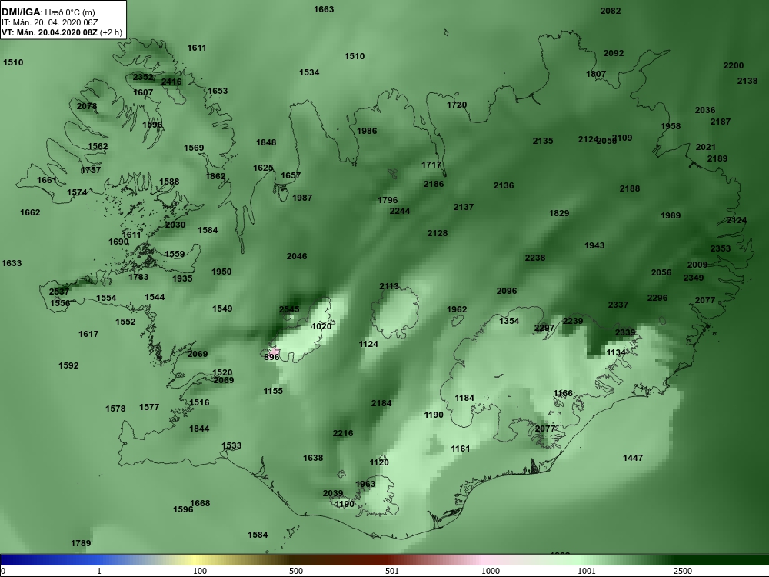Click the legend tick label '2500'
Screen dimensions: 769x577
click(x=683, y=571)
